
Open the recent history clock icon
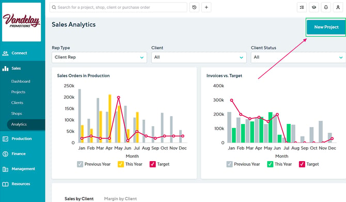(194, 7)
